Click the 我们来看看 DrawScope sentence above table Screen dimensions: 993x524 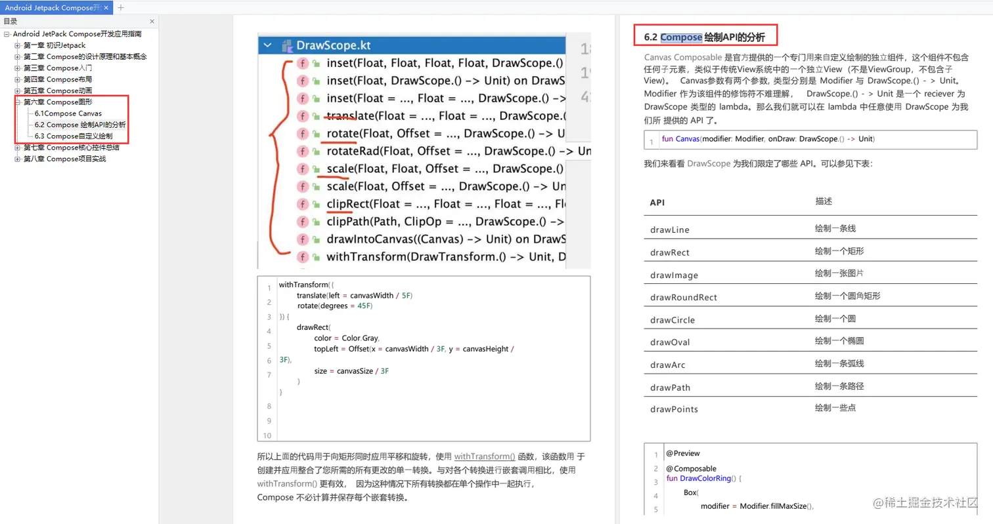759,163
